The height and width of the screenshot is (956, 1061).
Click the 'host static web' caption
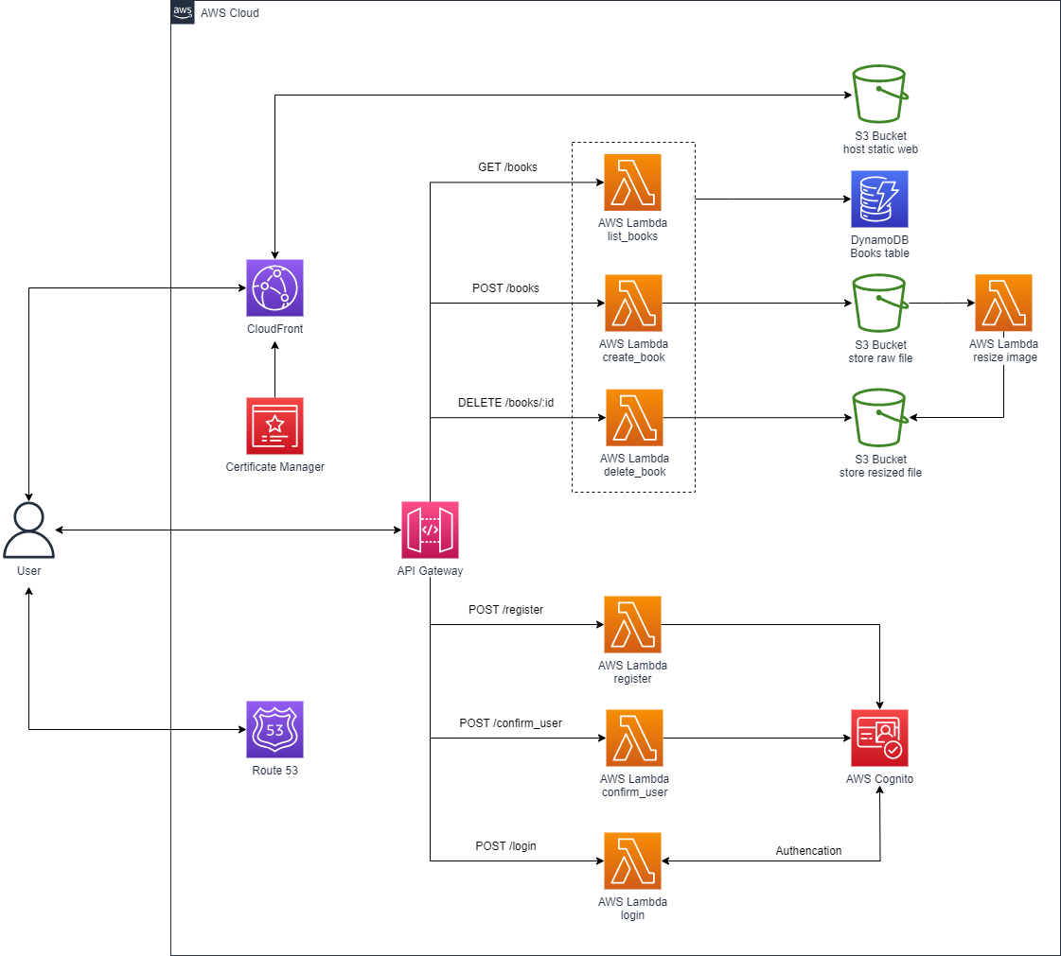(880, 148)
